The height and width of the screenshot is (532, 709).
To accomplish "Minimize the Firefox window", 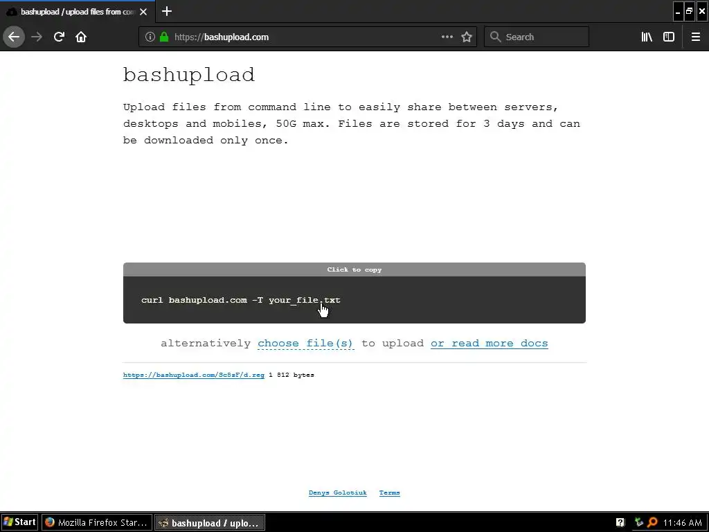I will [677, 11].
